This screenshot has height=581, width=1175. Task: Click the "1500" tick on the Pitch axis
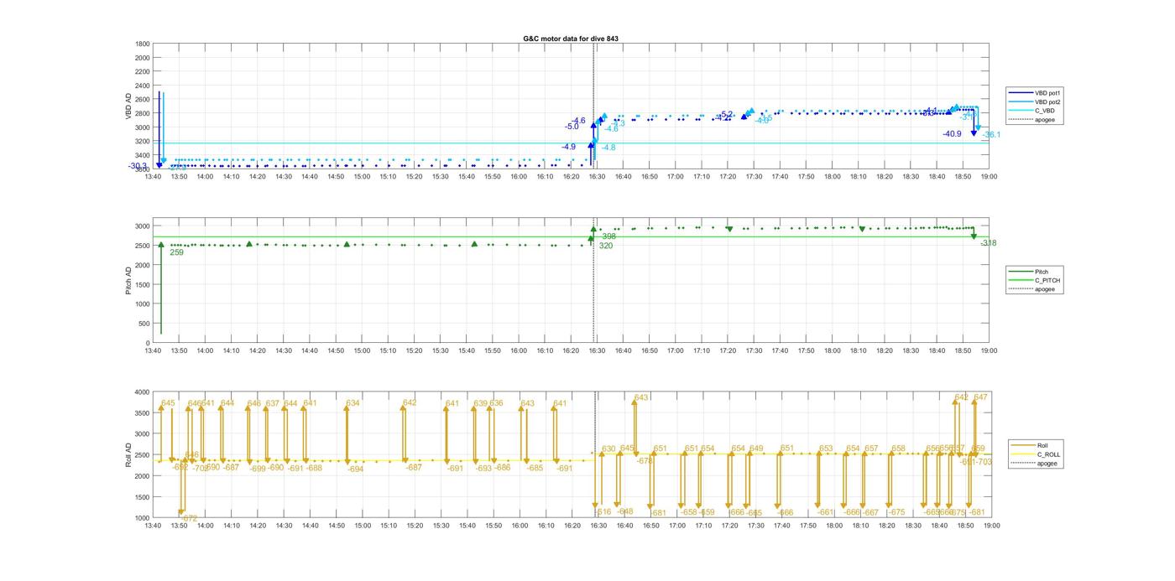[x=142, y=284]
